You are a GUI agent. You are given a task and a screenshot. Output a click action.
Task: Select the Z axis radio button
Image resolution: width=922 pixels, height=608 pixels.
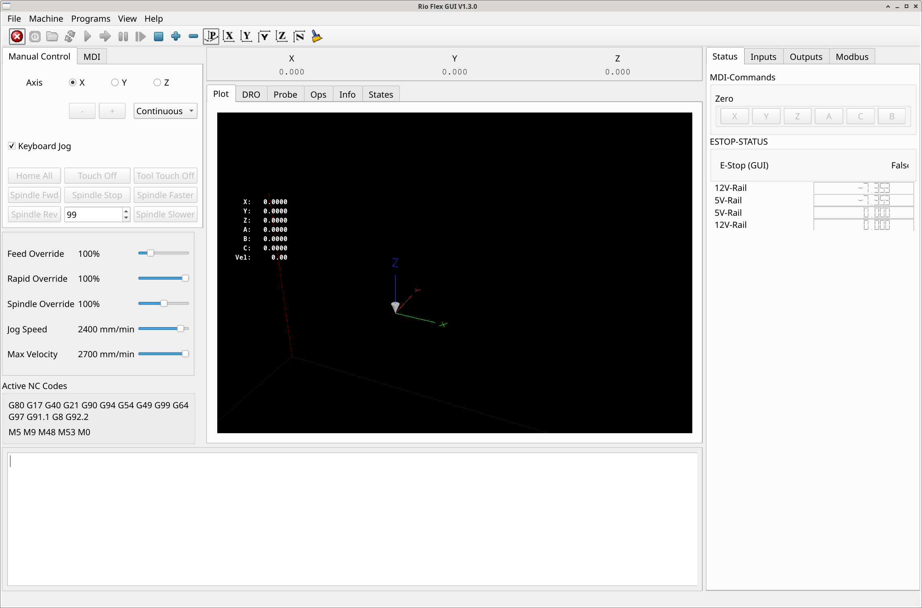(157, 82)
